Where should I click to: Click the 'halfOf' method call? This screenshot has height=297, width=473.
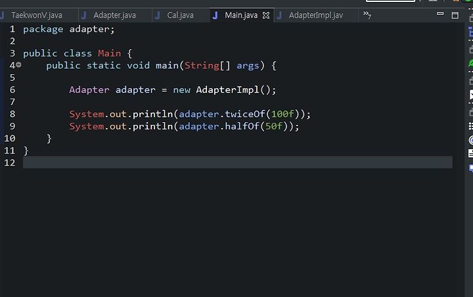pyautogui.click(x=242, y=126)
